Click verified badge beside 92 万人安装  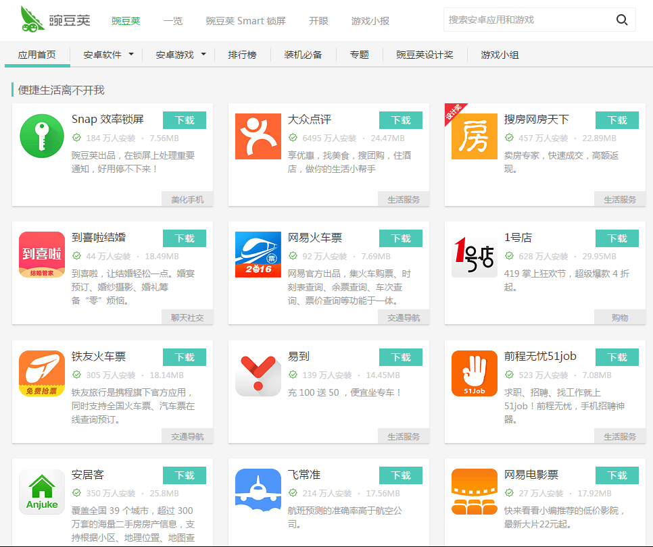pos(293,256)
